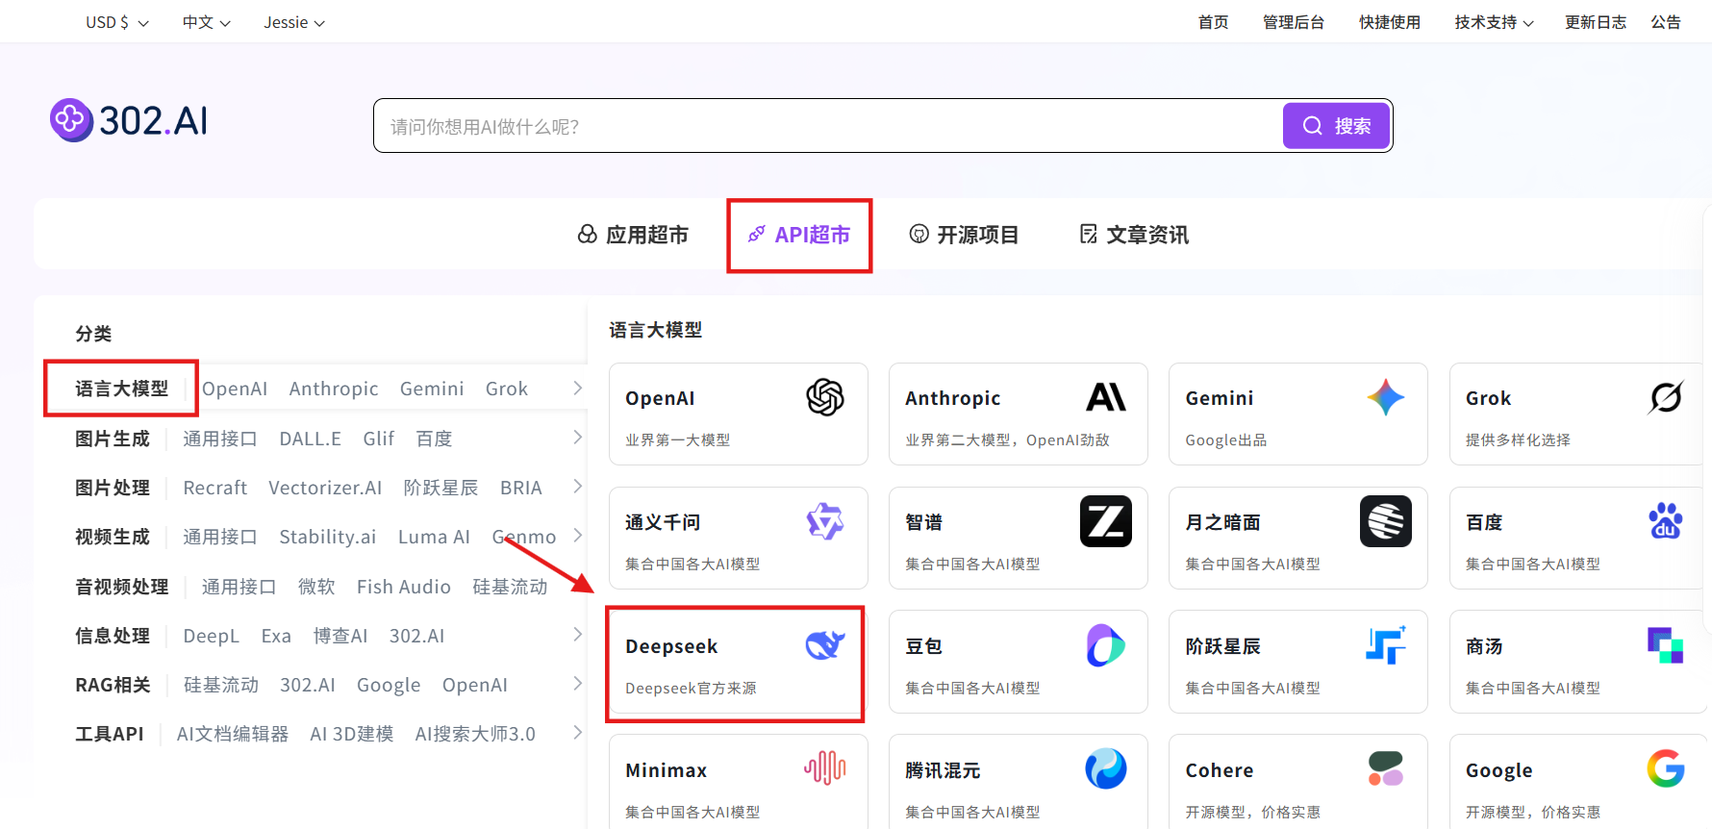1712x829 pixels.
Task: Click the Gemini star icon
Action: coord(1386,397)
